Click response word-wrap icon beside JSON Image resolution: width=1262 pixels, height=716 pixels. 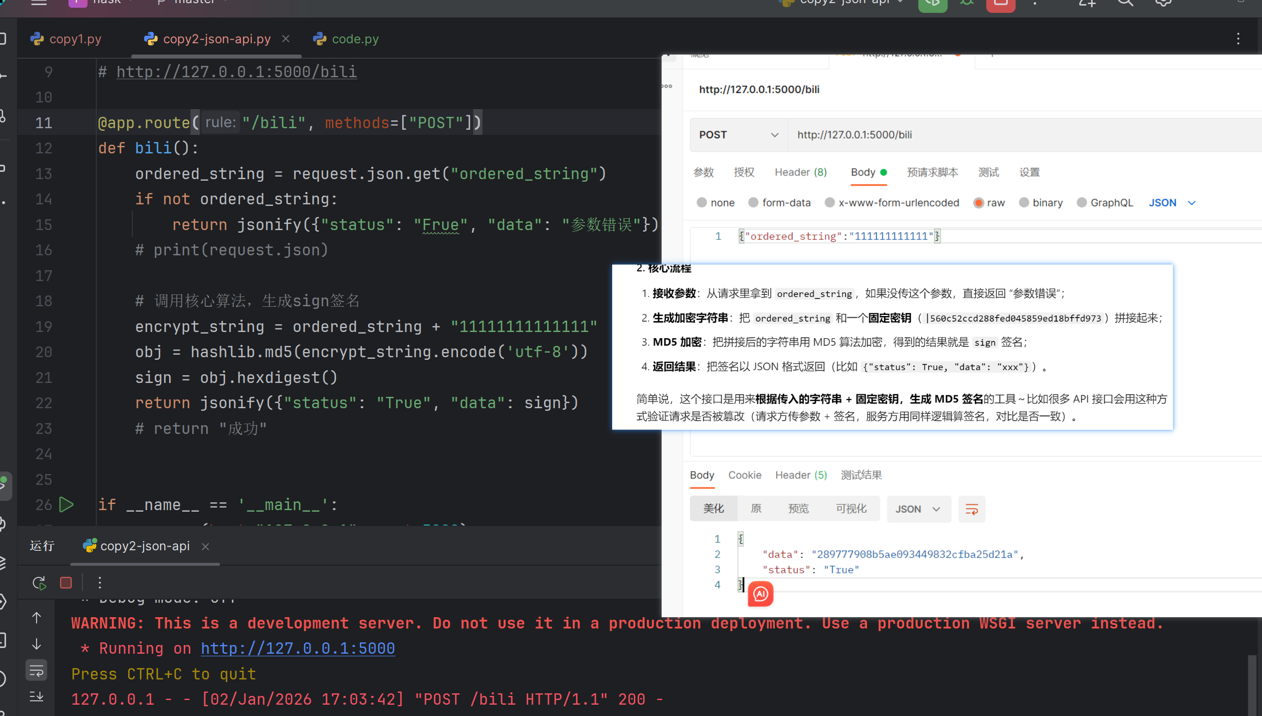(x=972, y=509)
